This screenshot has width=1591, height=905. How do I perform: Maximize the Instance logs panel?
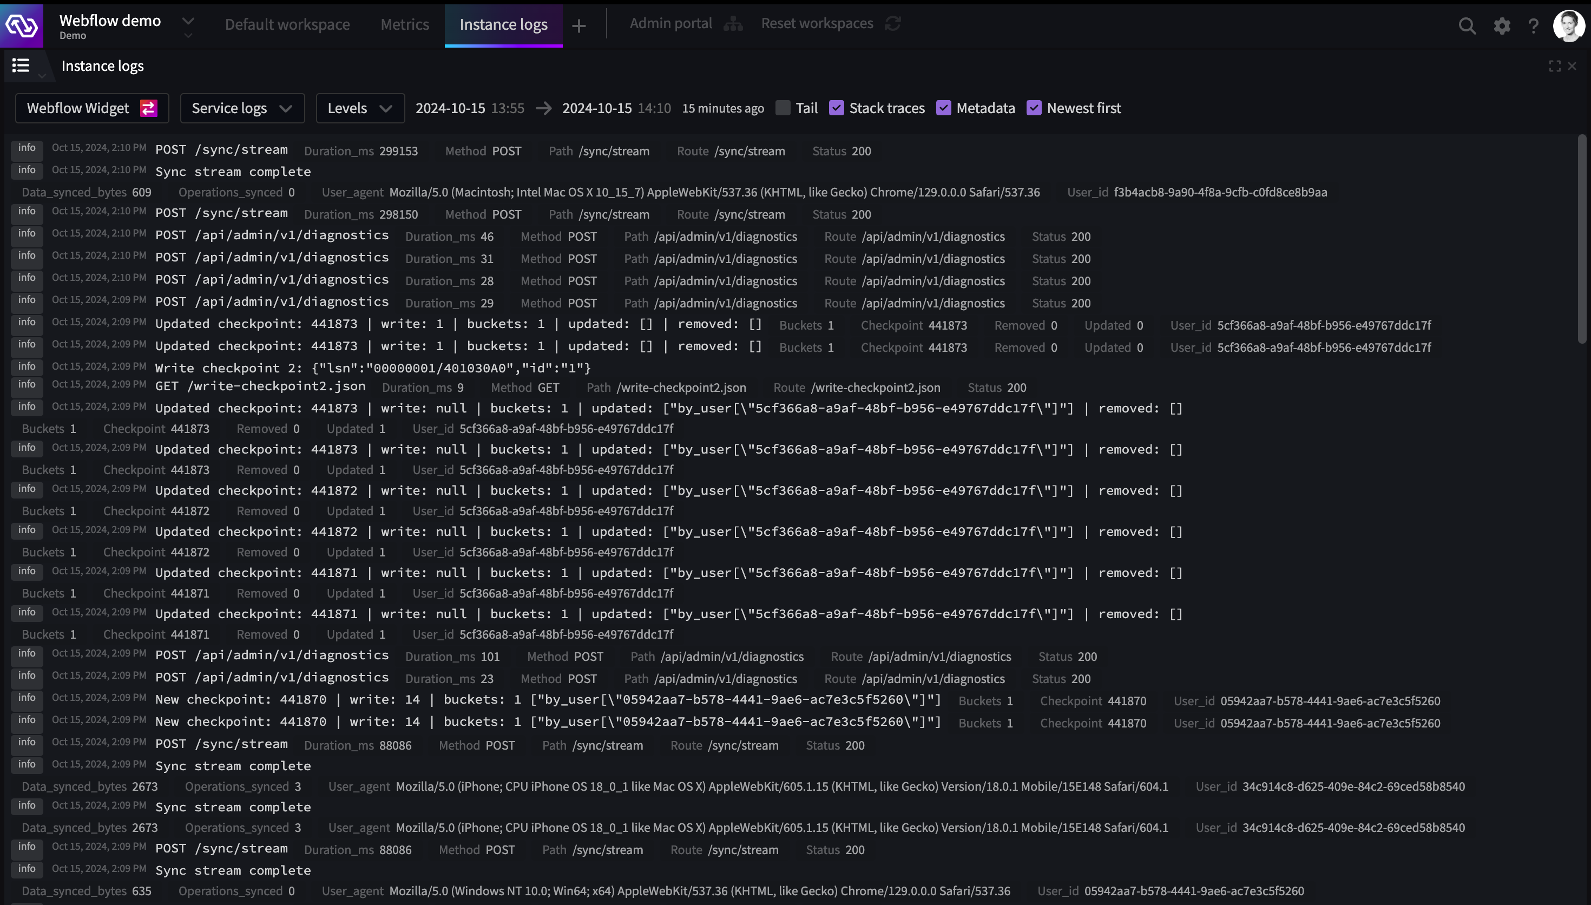(x=1554, y=66)
